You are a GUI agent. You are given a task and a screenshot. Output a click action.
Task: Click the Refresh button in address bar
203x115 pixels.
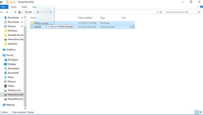coord(161,12)
